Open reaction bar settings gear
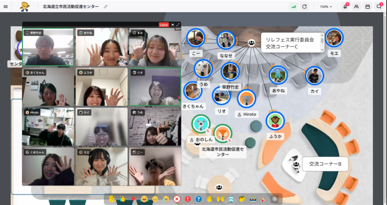 pos(275,199)
